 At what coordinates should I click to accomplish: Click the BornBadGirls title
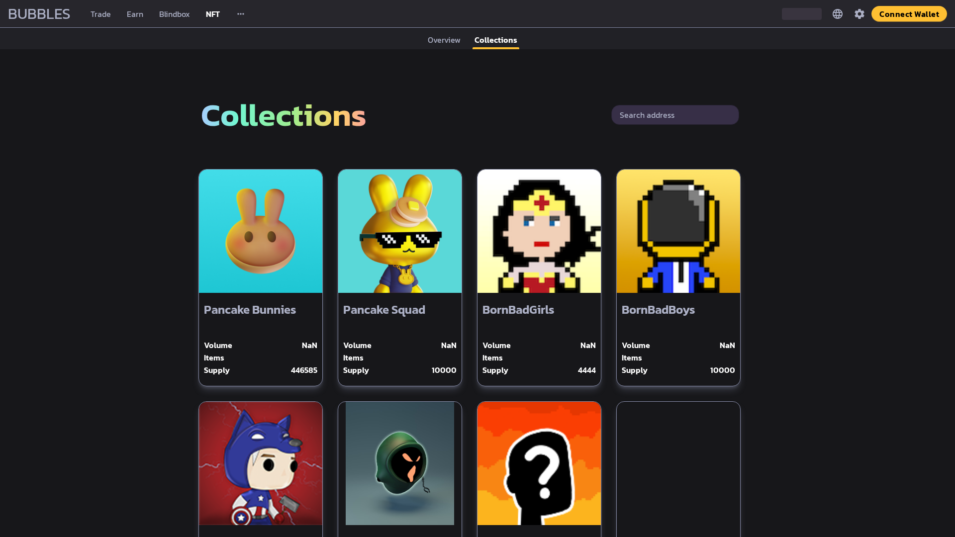[518, 310]
